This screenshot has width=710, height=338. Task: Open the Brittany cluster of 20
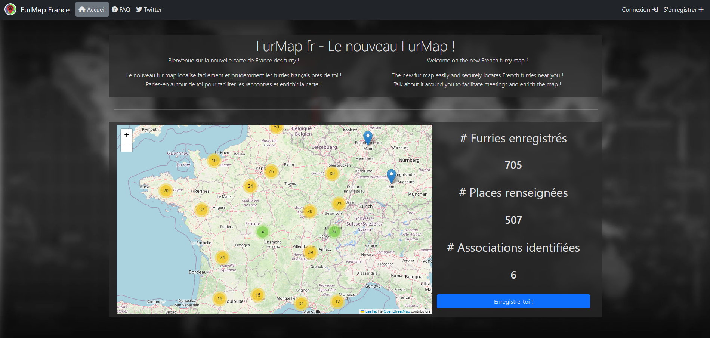[166, 191]
